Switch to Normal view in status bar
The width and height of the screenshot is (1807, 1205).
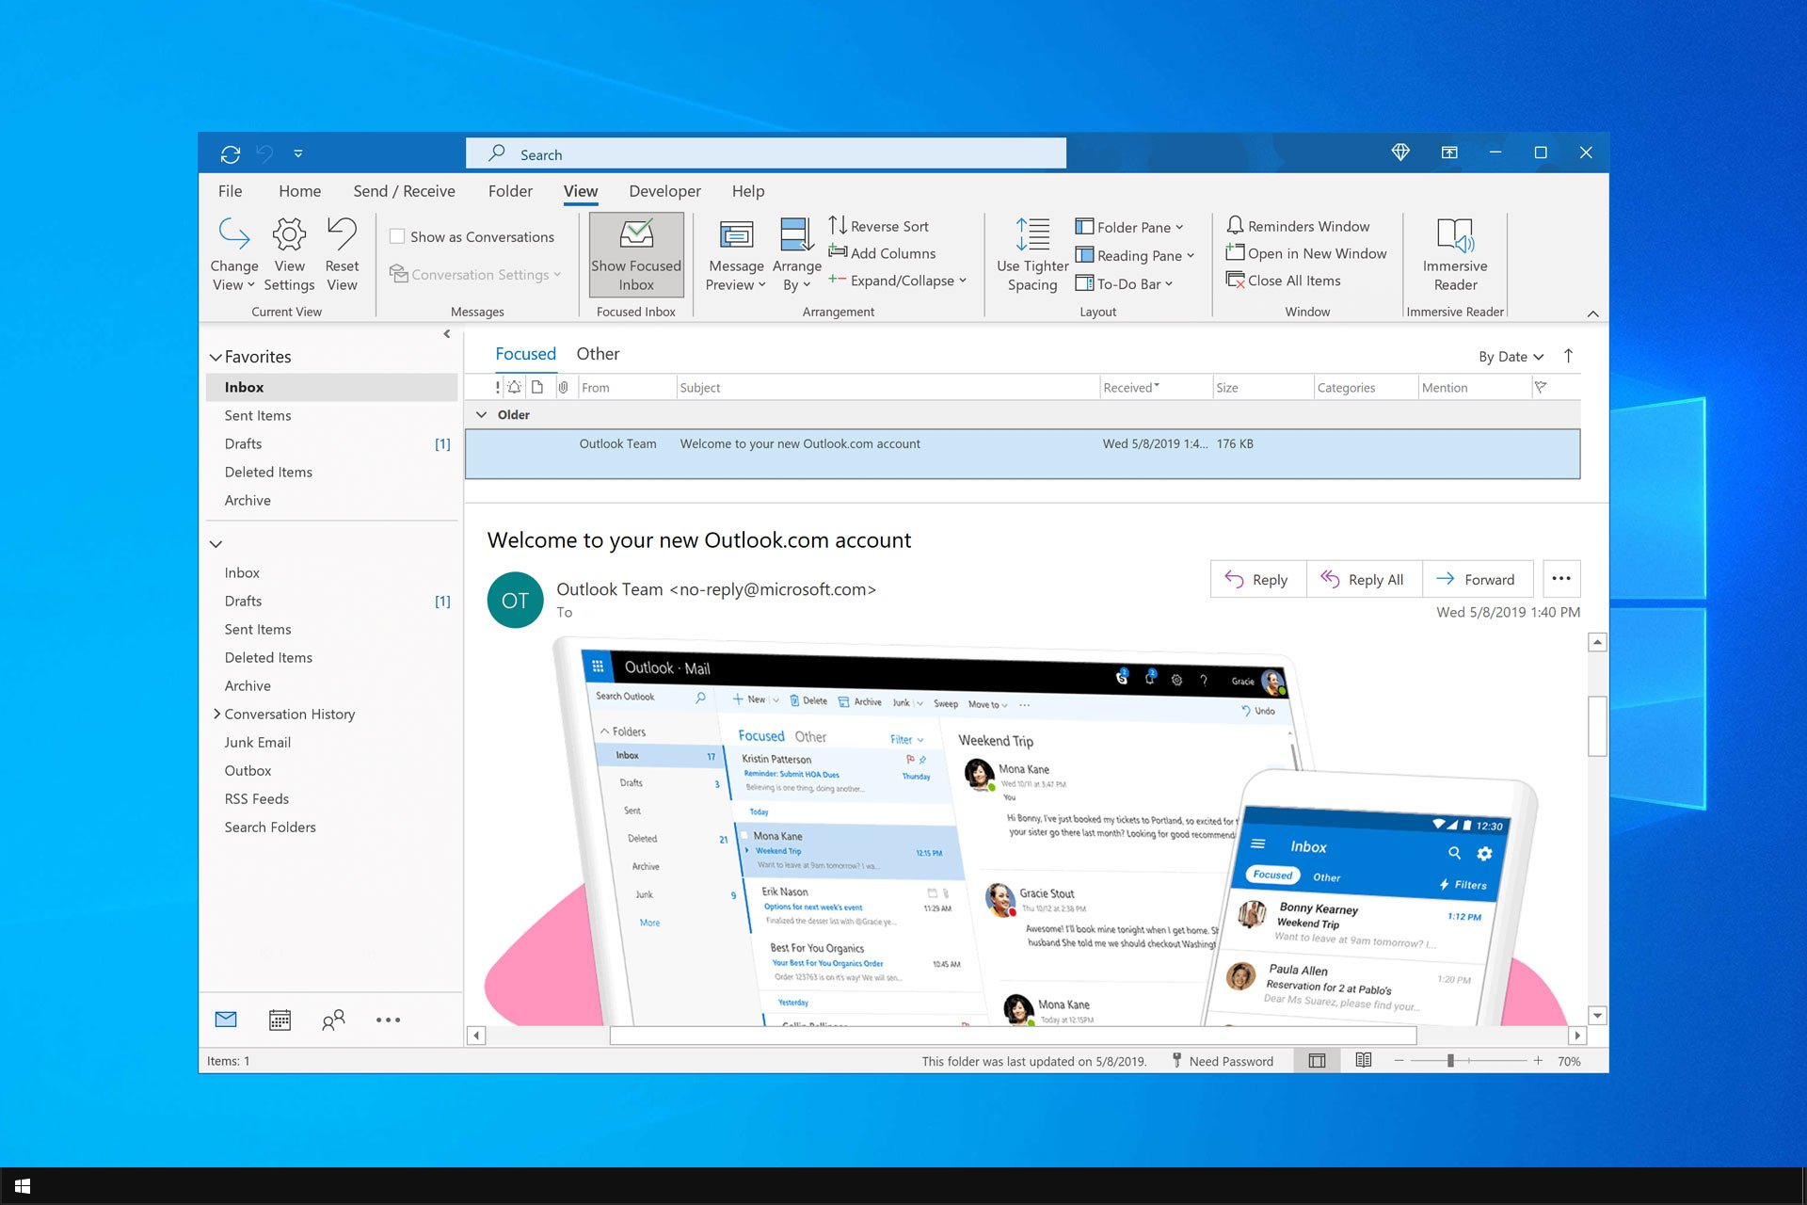pyautogui.click(x=1318, y=1061)
